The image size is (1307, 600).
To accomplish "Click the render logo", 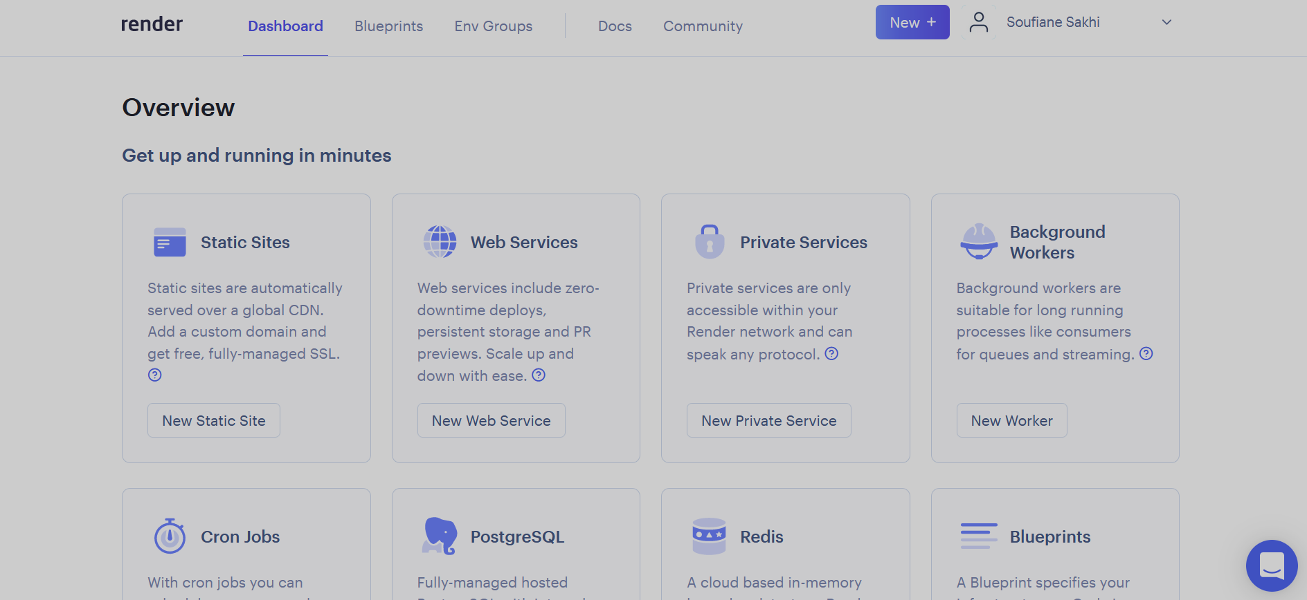I will click(x=152, y=24).
